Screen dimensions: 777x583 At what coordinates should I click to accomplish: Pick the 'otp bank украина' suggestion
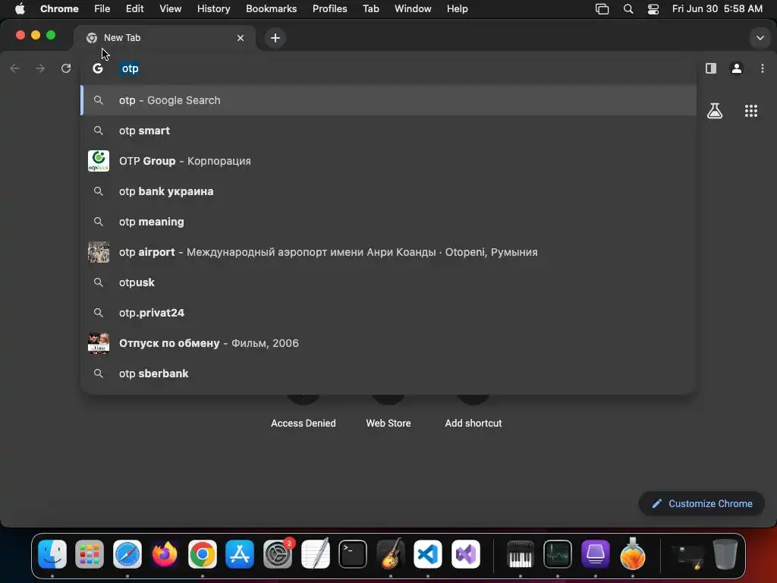(388, 191)
